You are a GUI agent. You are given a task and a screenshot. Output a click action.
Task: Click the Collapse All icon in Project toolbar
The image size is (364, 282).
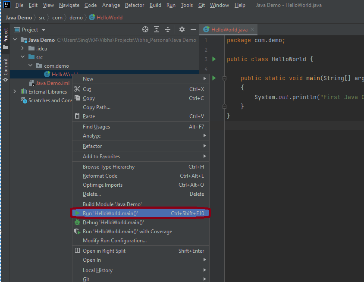point(168,29)
